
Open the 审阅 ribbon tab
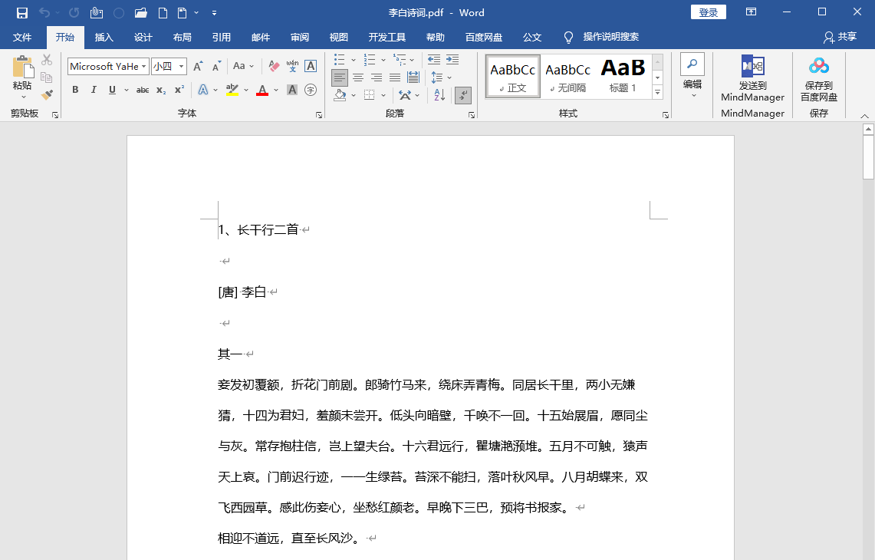click(x=299, y=37)
